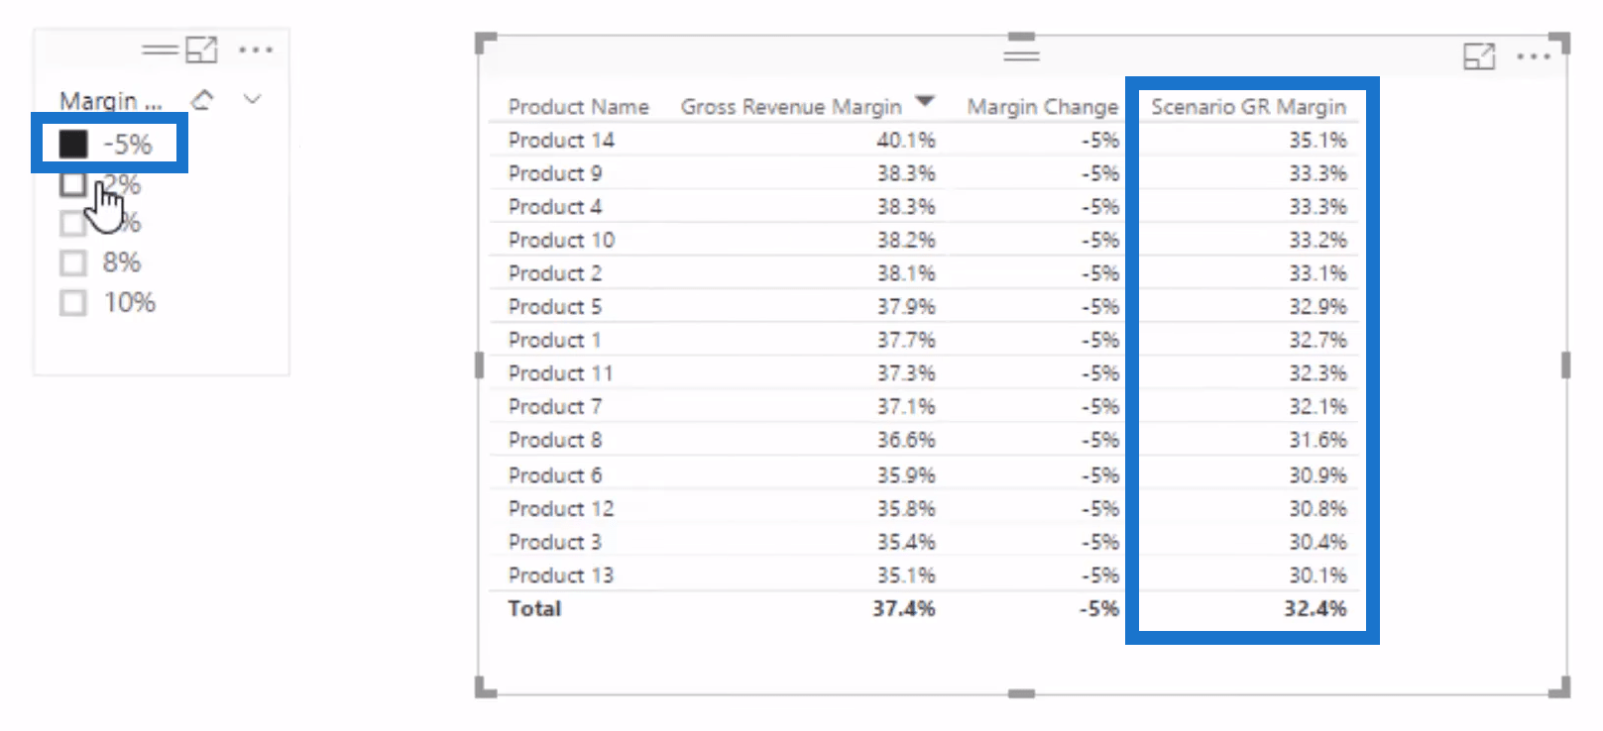
Task: Click the table's bottom-right corner handle
Action: (x=1560, y=686)
